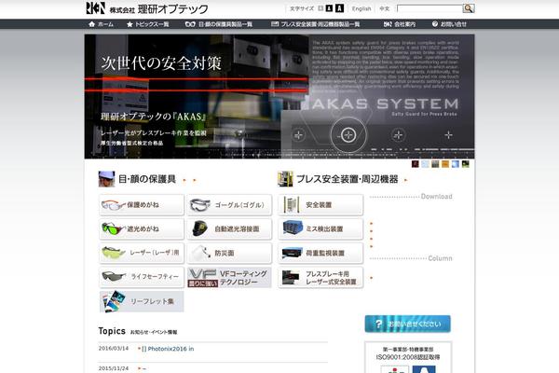Click the press brake icon on レーザー式安全装置
The width and height of the screenshot is (559, 373).
click(290, 277)
